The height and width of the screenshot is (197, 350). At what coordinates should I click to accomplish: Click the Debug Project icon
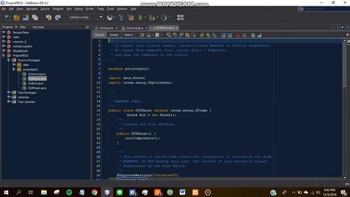click(152, 18)
